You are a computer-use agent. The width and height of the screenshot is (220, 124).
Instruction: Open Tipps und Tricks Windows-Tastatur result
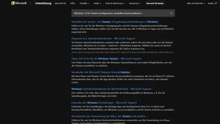(106, 58)
